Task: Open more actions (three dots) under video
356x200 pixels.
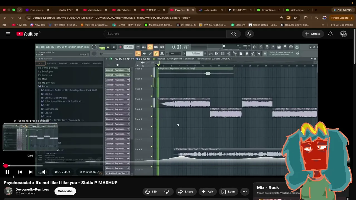Action: pos(245,191)
